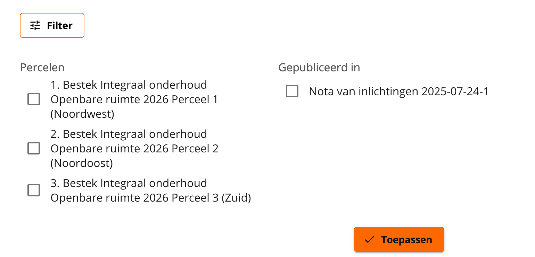Viewport: 535px width, 257px height.
Task: Select the "2. Bestek Integraal onderhoud" label line
Action: 129,134
